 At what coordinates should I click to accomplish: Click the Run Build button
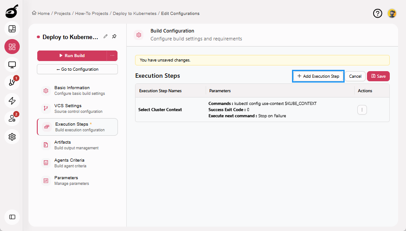point(72,55)
